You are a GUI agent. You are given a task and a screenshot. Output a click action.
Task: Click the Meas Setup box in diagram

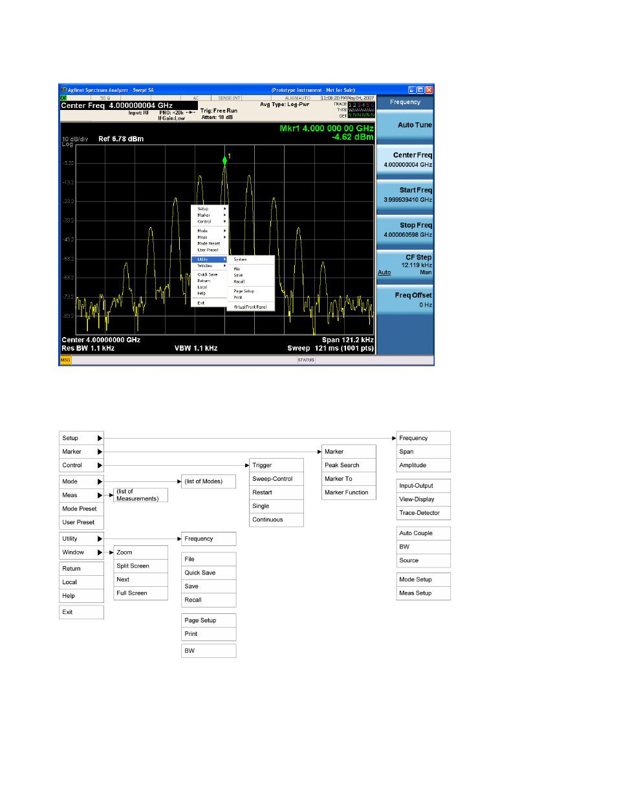pyautogui.click(x=424, y=593)
